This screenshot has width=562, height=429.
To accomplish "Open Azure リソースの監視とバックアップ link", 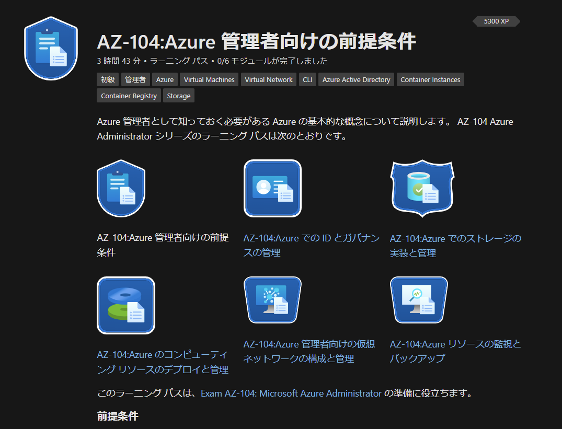I will click(x=455, y=351).
